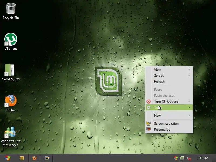Viewport: 216px width, 162px height.
Task: Expand the arrow next to New
Action: pyautogui.click(x=190, y=116)
